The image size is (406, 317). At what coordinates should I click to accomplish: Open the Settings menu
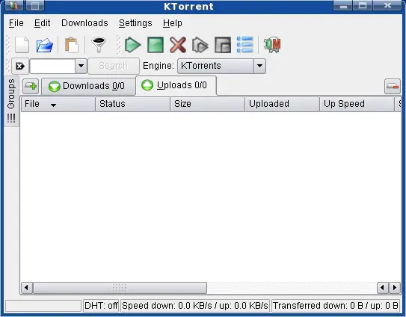click(135, 23)
